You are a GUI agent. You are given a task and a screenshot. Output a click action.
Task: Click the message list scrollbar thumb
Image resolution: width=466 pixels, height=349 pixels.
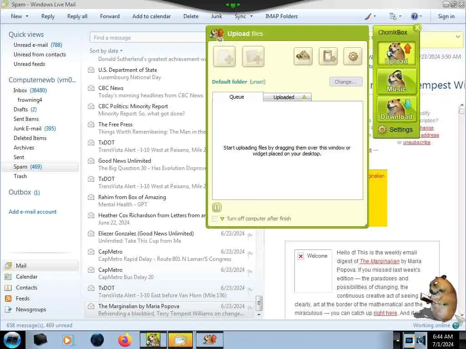pyautogui.click(x=259, y=303)
